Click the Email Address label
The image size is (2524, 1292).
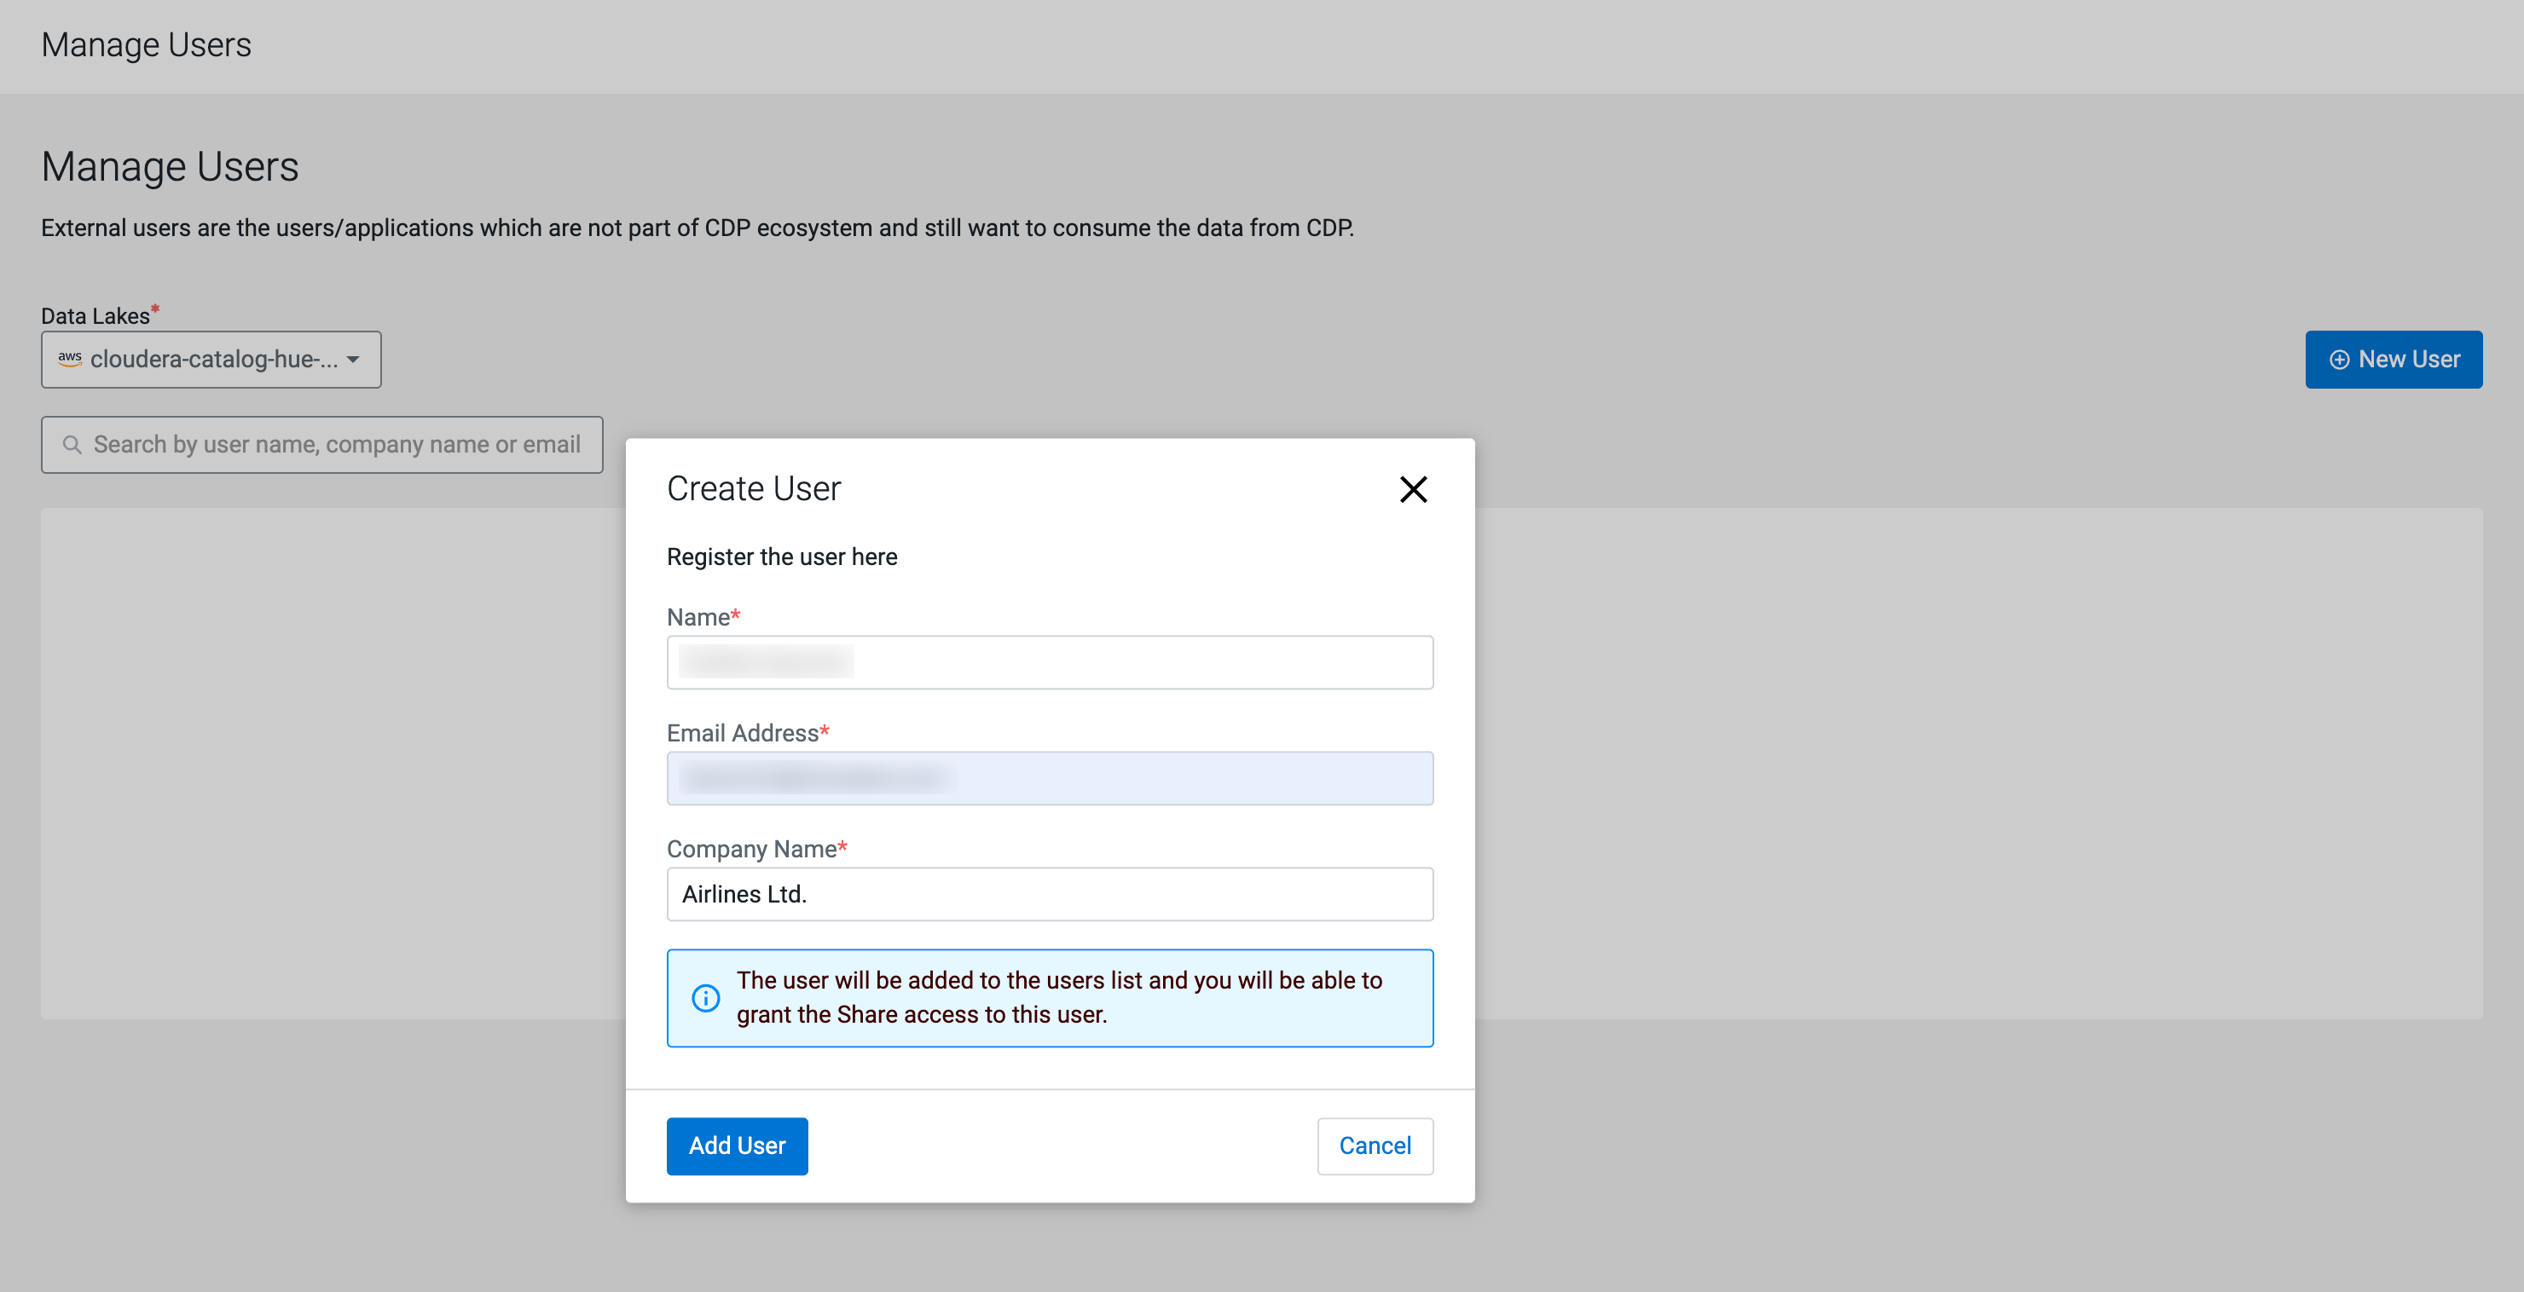point(742,733)
